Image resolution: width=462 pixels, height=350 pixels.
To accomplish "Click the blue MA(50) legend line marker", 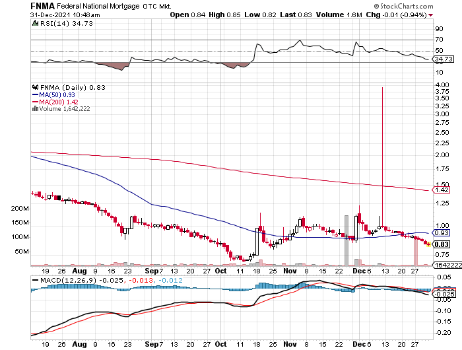I will coord(35,95).
